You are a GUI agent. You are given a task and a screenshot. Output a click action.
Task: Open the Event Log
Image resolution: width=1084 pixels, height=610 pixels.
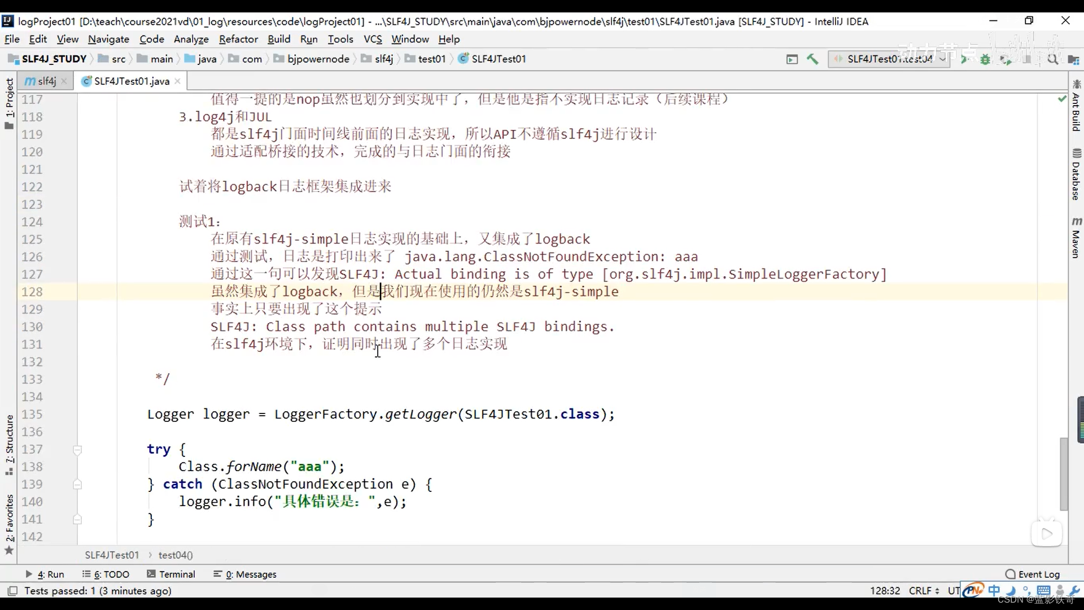pos(1033,574)
